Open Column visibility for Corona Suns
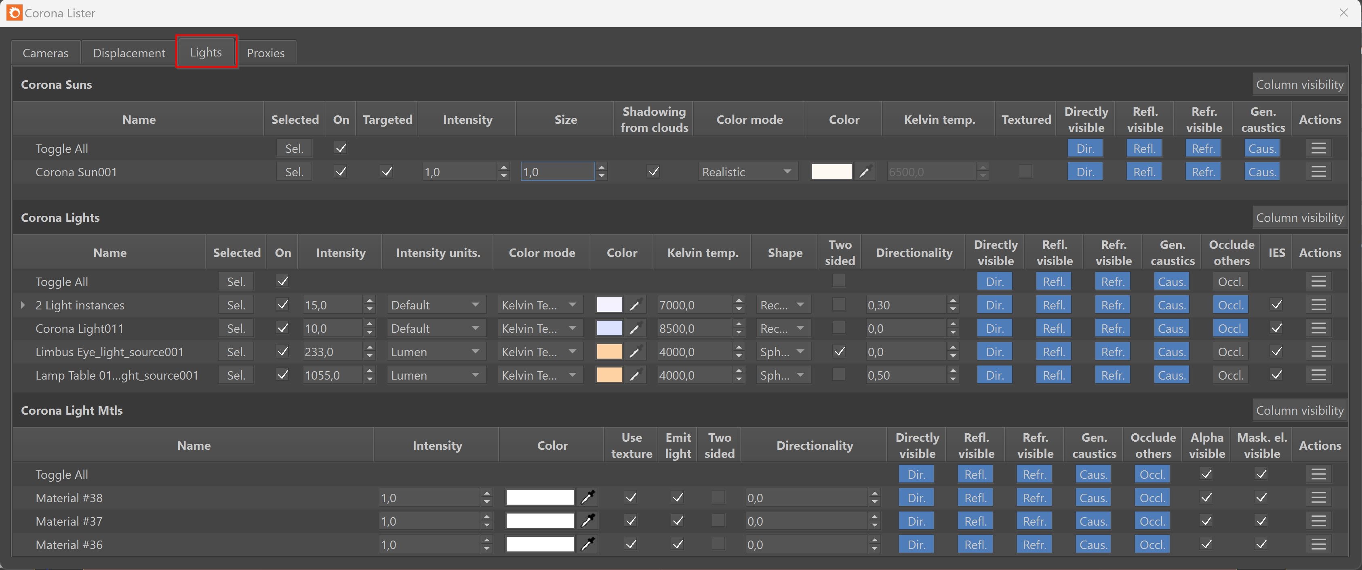1362x570 pixels. [x=1300, y=84]
